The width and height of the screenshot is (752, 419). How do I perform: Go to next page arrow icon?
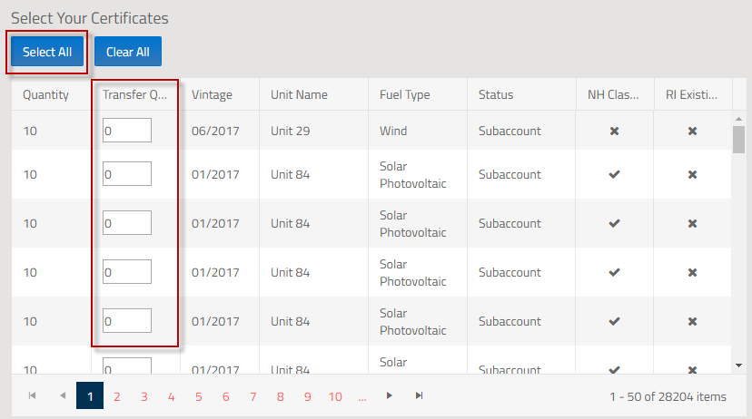pos(390,396)
